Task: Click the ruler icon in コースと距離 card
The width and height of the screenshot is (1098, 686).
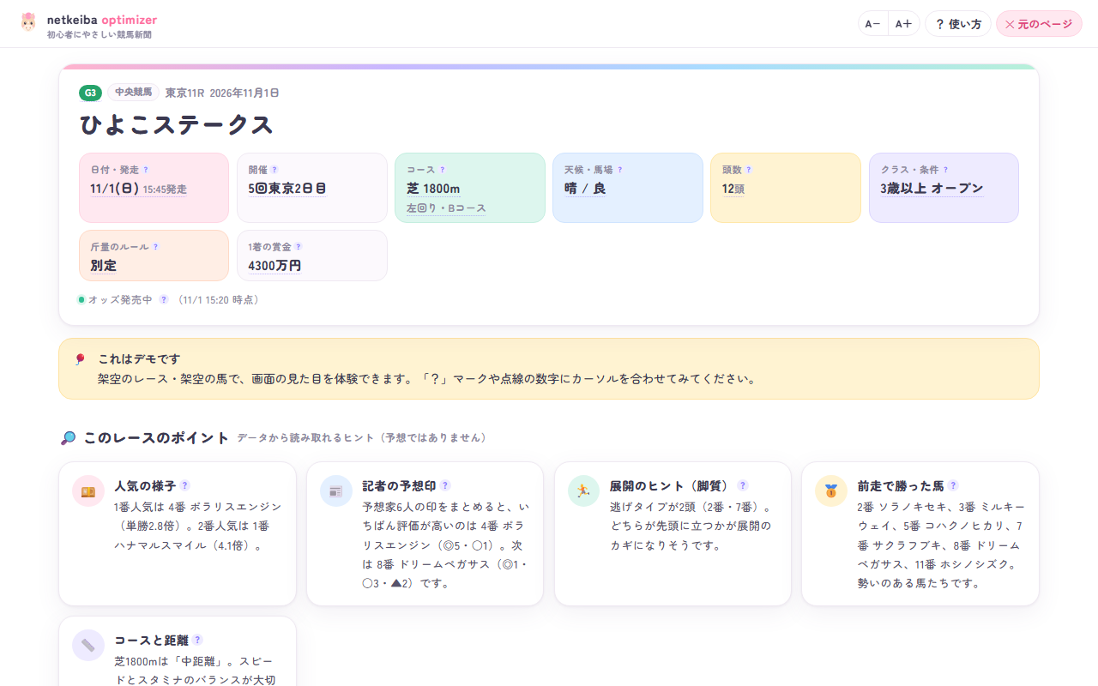Action: coord(88,646)
